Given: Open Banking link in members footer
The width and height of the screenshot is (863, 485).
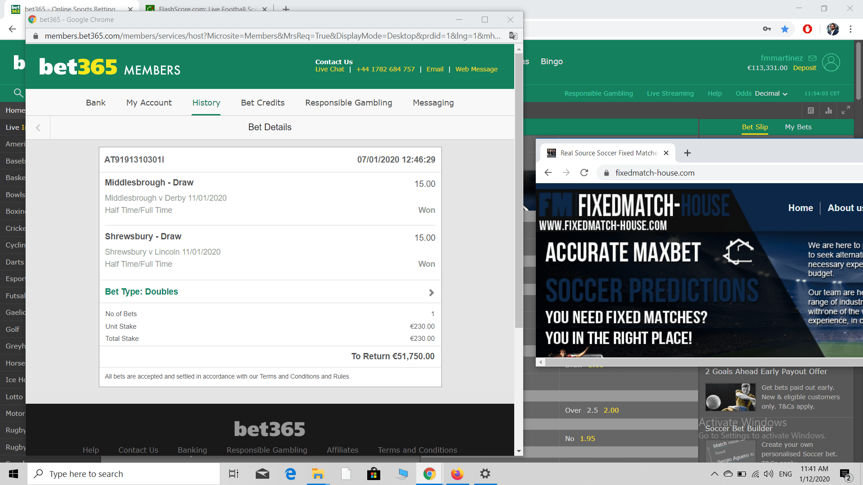Looking at the screenshot, I should point(192,450).
